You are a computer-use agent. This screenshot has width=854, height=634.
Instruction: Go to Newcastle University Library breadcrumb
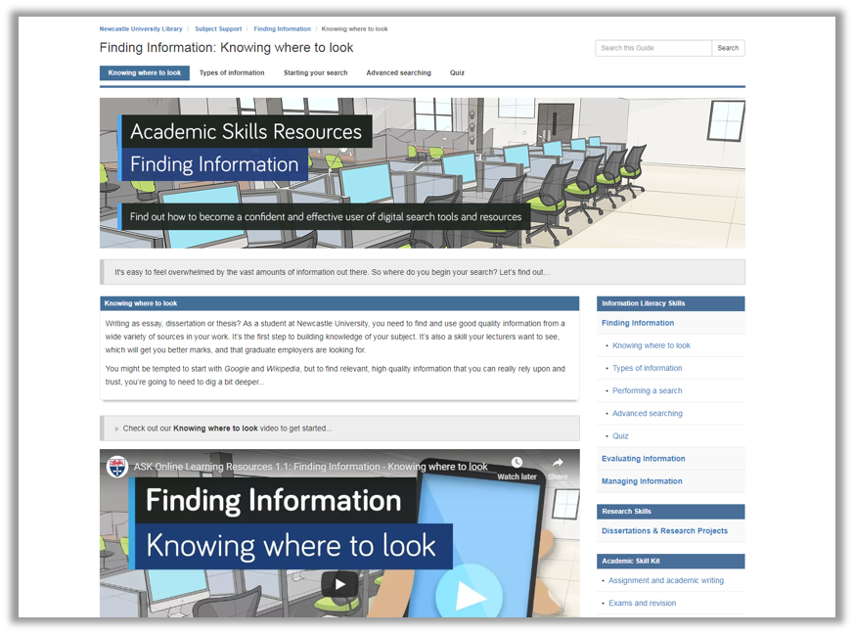[141, 29]
